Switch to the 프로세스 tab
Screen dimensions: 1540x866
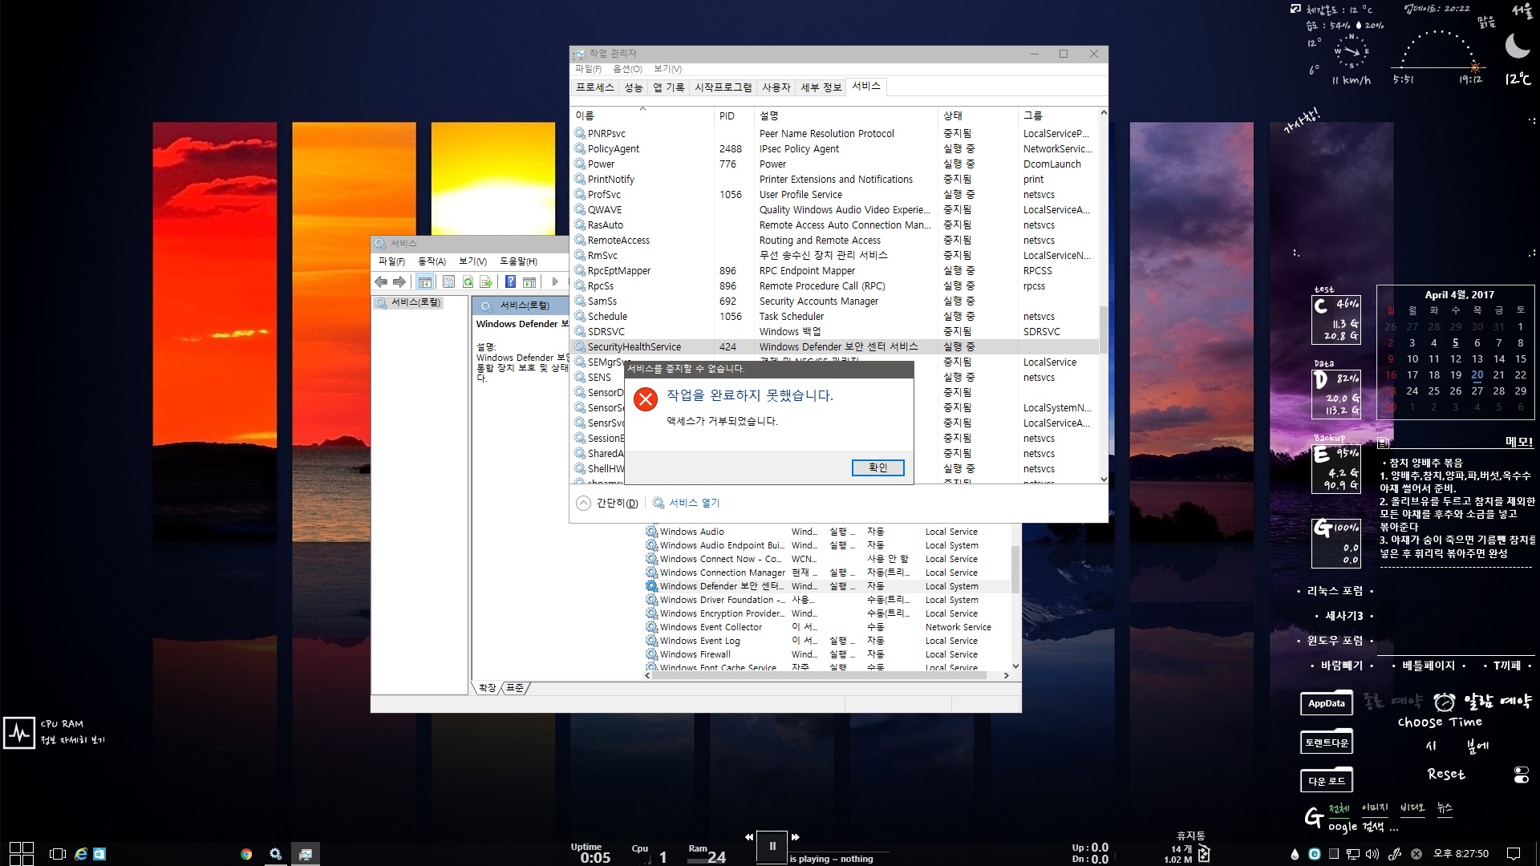coord(594,87)
